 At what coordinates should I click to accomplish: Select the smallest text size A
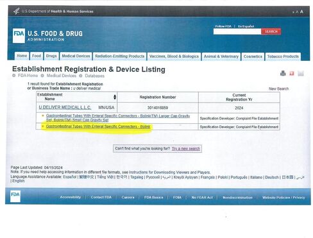(293, 12)
